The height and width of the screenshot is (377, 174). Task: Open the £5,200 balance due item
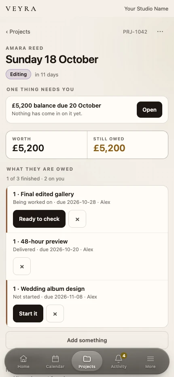[149, 110]
